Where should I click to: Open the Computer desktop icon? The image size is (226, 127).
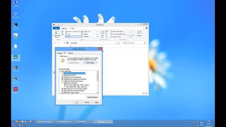click(16, 4)
